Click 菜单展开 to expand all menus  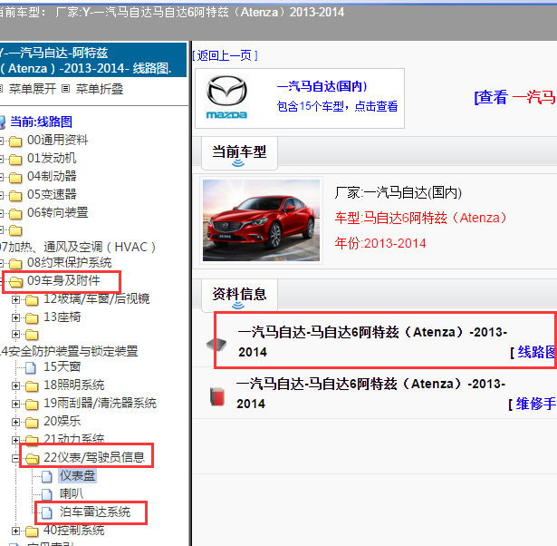click(33, 89)
